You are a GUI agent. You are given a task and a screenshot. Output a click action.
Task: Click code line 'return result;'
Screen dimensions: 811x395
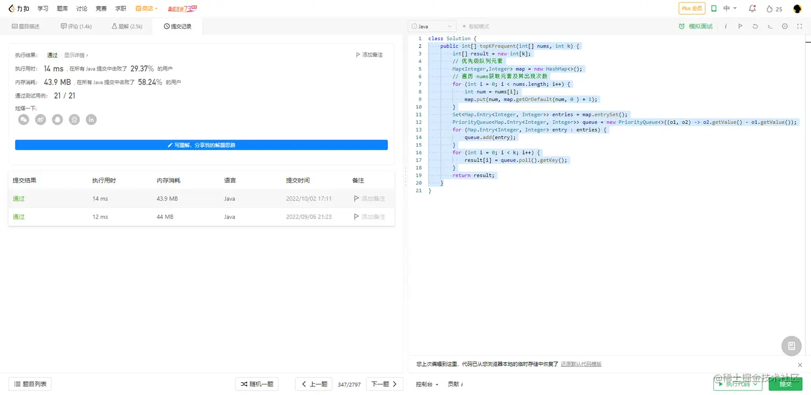point(475,175)
